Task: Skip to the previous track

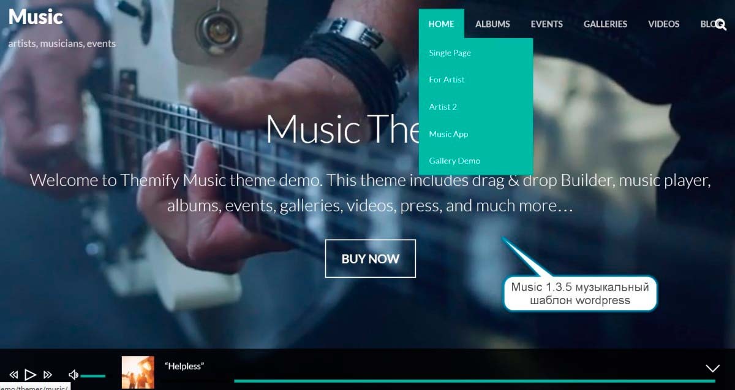Action: coord(13,375)
